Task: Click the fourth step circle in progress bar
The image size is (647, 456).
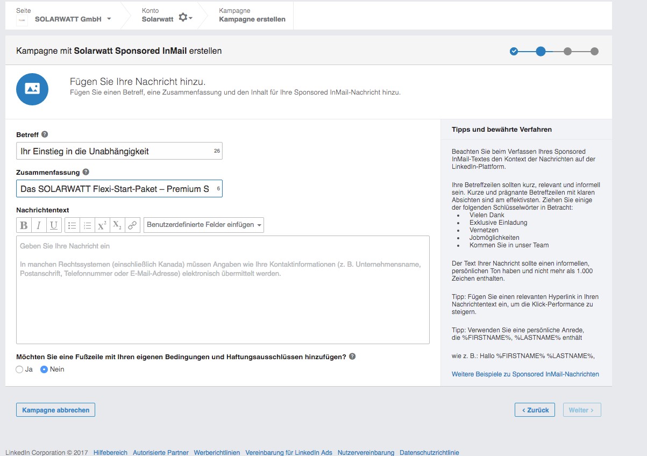Action: pyautogui.click(x=594, y=52)
